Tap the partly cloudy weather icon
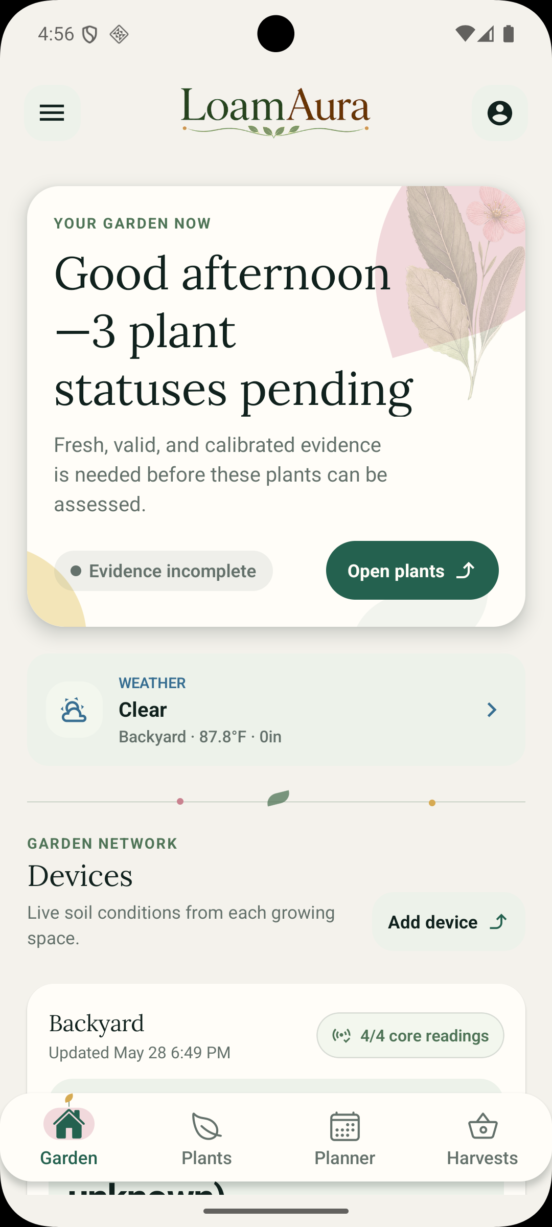552x1227 pixels. pos(74,710)
